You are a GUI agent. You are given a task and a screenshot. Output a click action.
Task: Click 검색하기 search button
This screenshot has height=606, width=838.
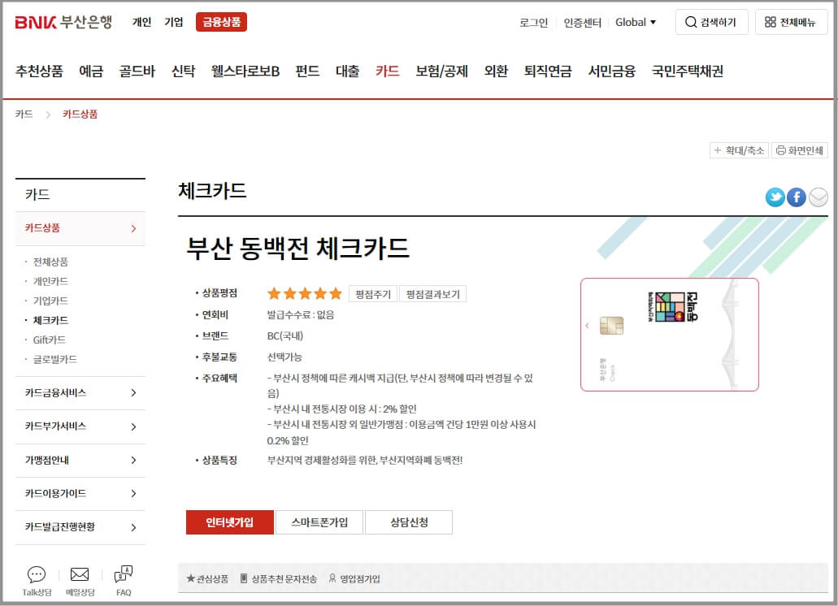[711, 22]
